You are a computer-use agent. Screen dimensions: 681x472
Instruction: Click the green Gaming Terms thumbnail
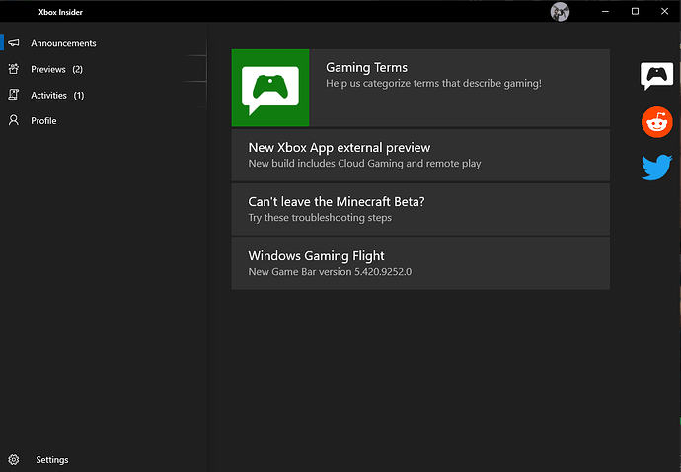(x=270, y=88)
